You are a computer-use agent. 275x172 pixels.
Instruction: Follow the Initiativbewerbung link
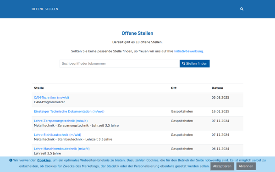tap(189, 51)
